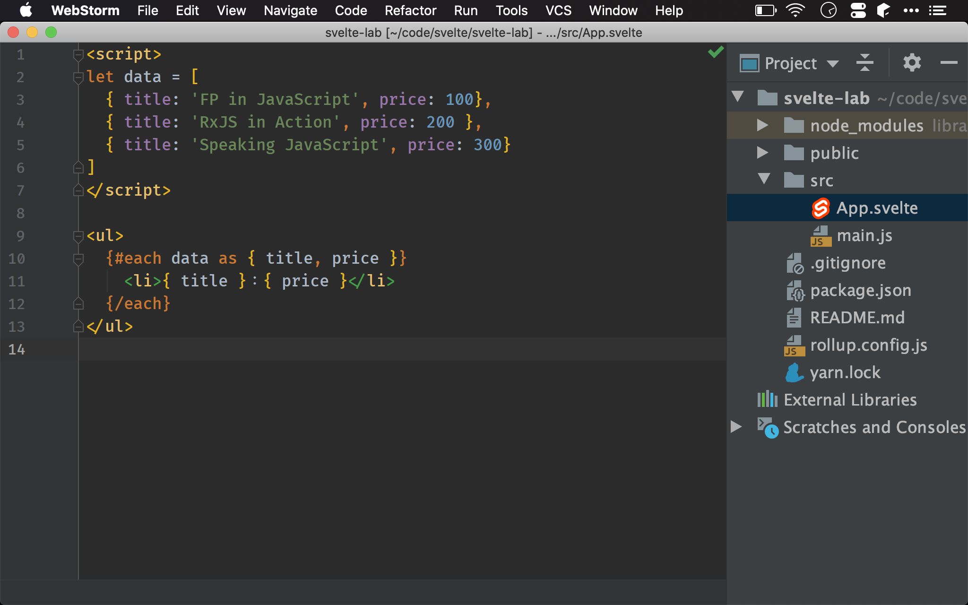968x605 pixels.
Task: Fold the data array on line 2
Action: click(78, 77)
